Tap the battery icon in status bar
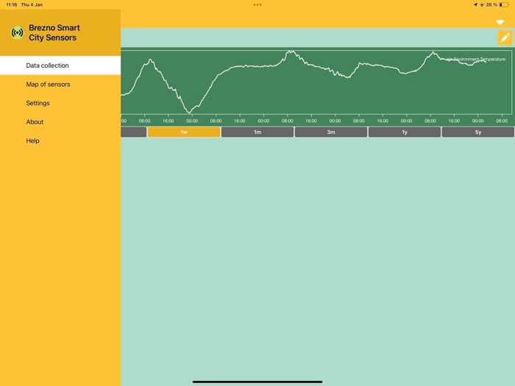 coord(504,4)
